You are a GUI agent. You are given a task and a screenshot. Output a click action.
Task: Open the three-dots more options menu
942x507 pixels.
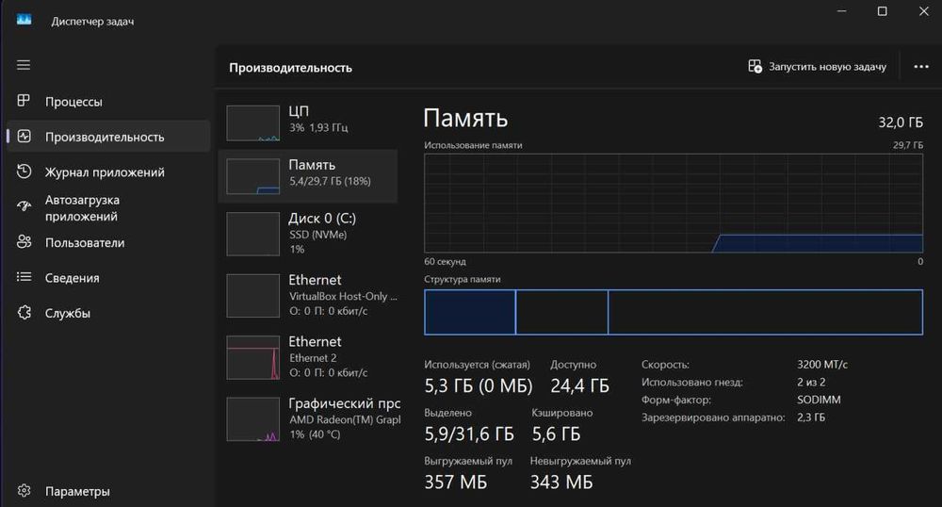coord(921,67)
